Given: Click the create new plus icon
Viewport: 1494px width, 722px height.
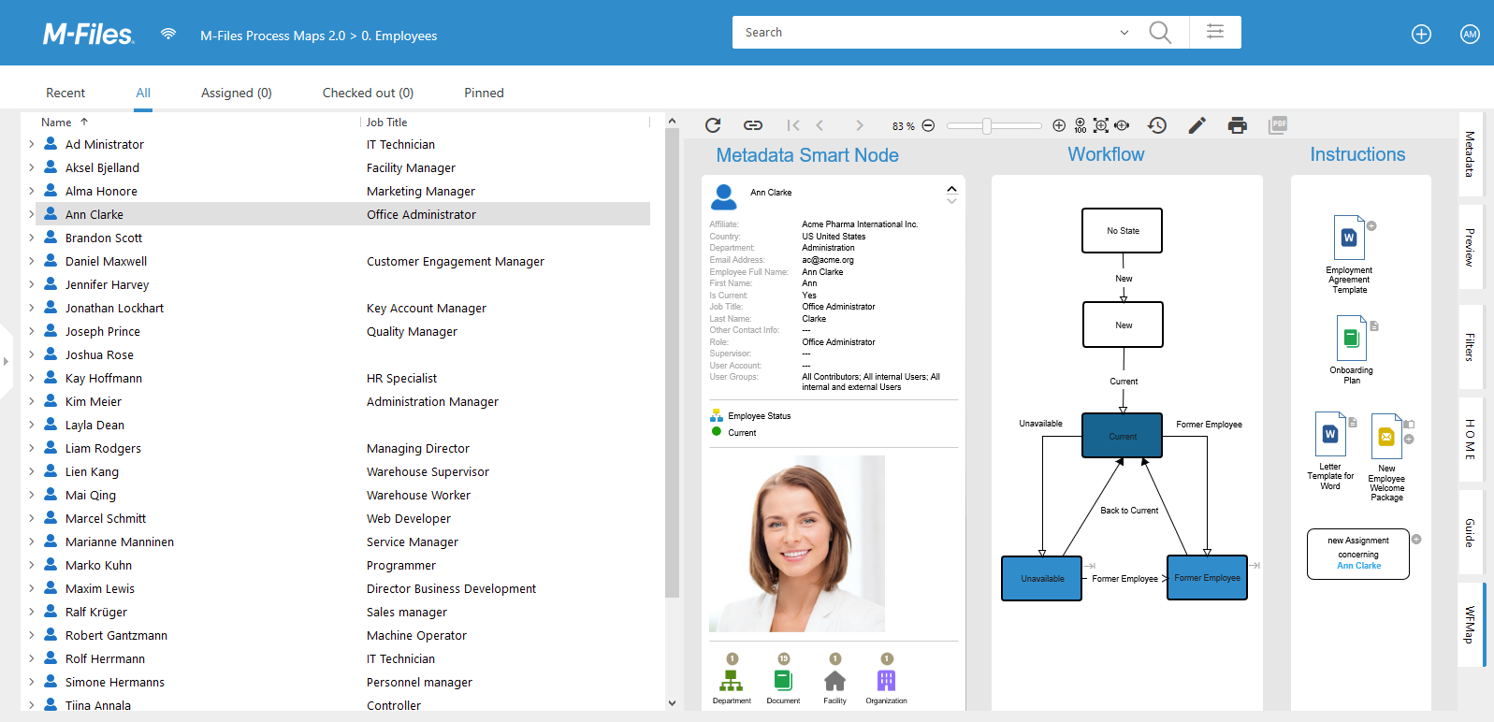Looking at the screenshot, I should click(x=1421, y=35).
